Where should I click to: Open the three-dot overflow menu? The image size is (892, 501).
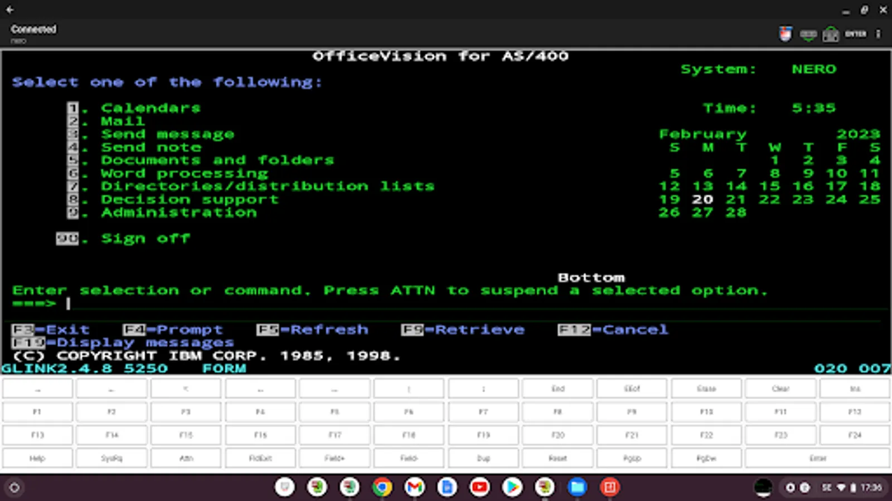click(878, 34)
